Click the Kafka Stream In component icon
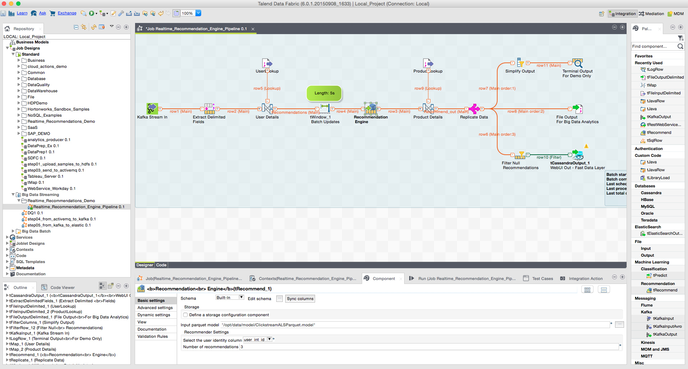 pos(152,108)
